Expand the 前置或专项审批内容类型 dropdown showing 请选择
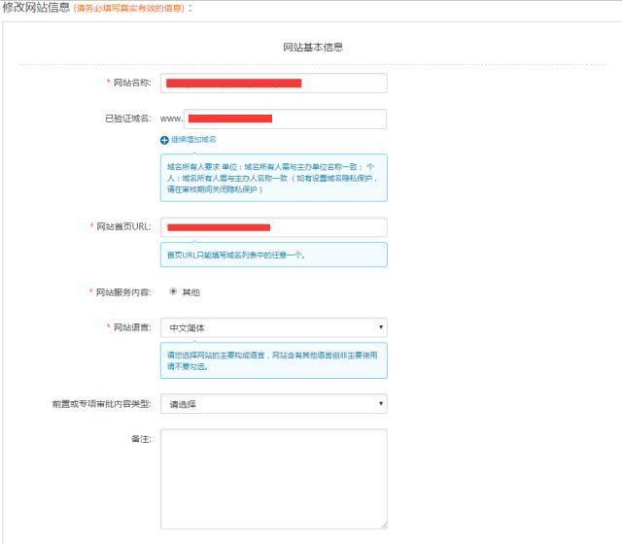 pyautogui.click(x=273, y=403)
